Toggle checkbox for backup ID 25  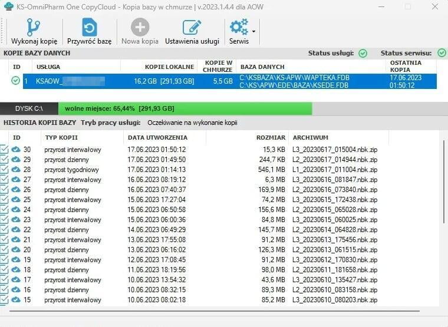click(5, 200)
